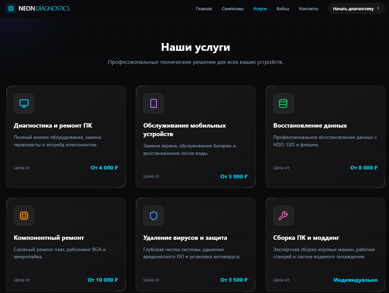Switch to the Симптомы section
This screenshot has height=293, width=389.
click(232, 9)
